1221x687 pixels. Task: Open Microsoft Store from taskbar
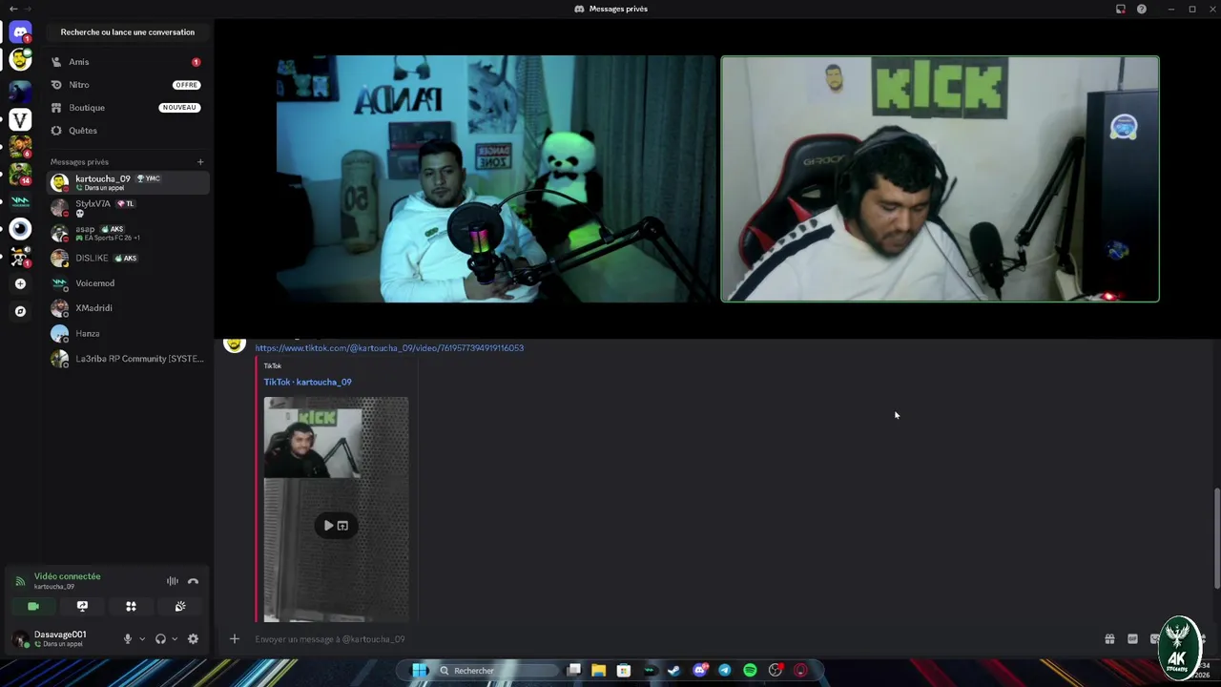(624, 671)
